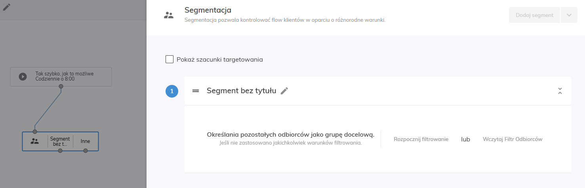Select the Inne branch in the flow node
Viewport: 585px width, 188px height.
pyautogui.click(x=86, y=141)
